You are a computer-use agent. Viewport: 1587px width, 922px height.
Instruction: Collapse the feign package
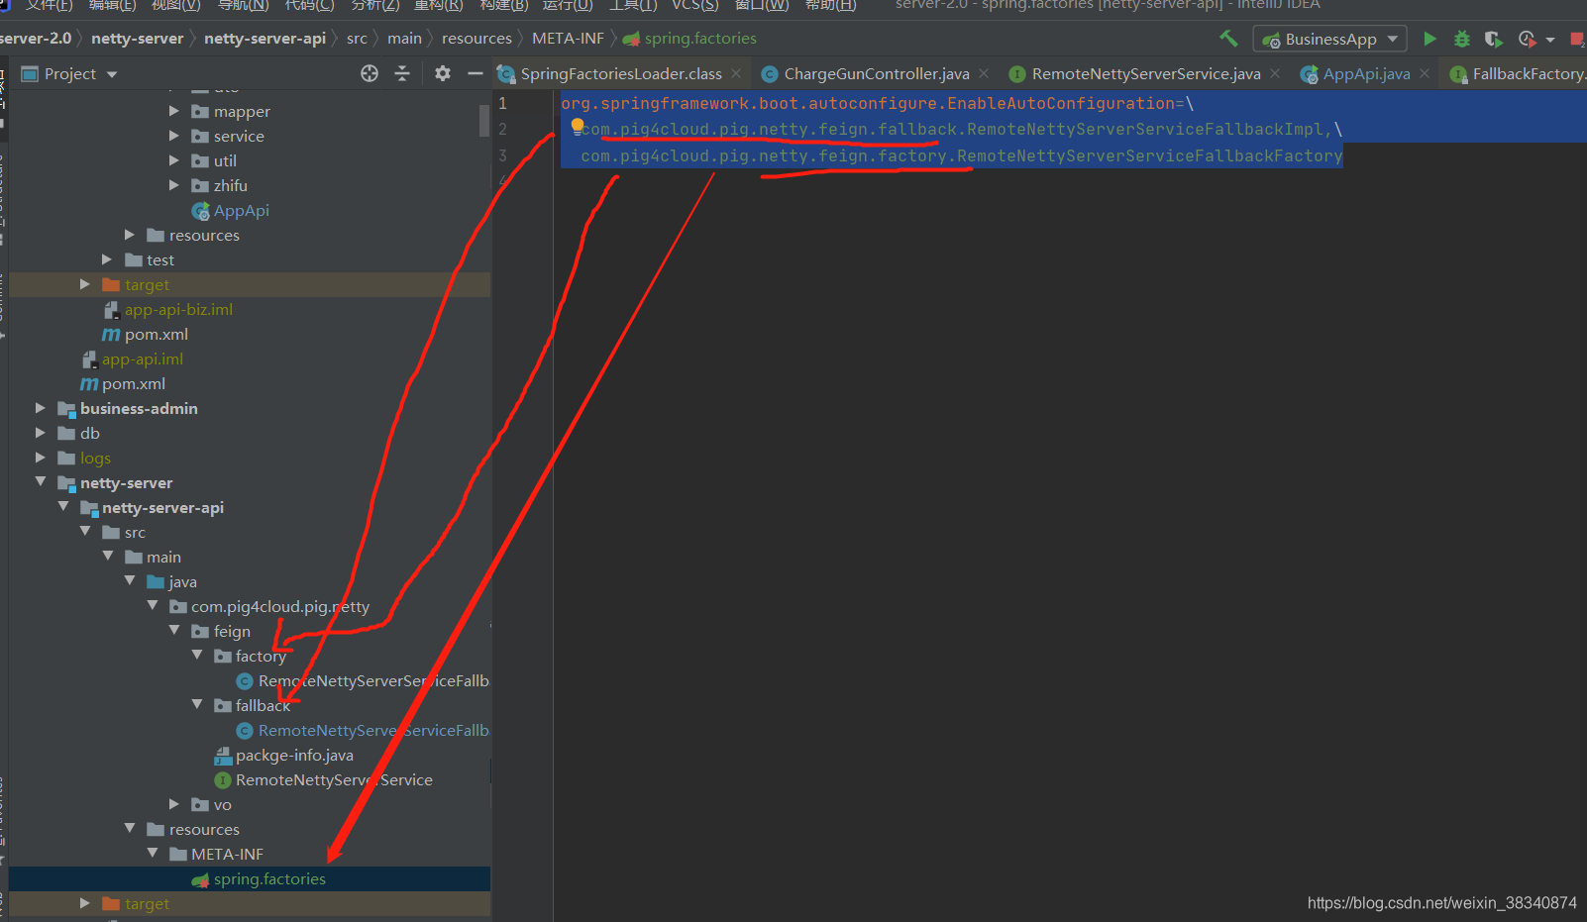click(174, 631)
